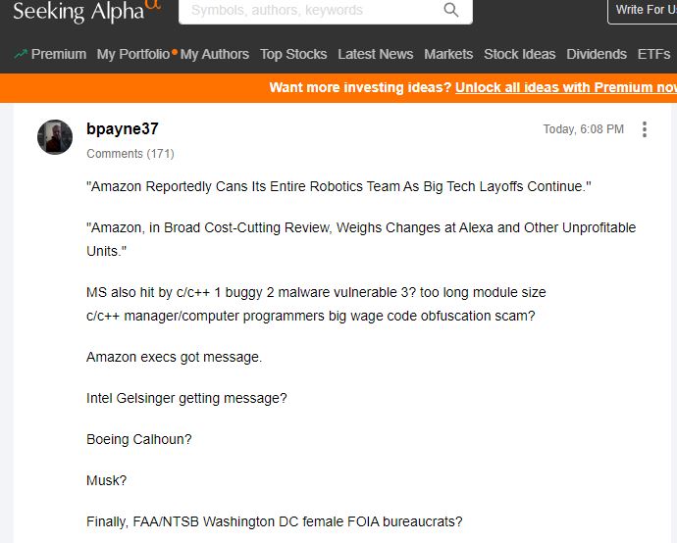Select Top Stocks in navigation bar
This screenshot has height=543, width=677.
293,54
